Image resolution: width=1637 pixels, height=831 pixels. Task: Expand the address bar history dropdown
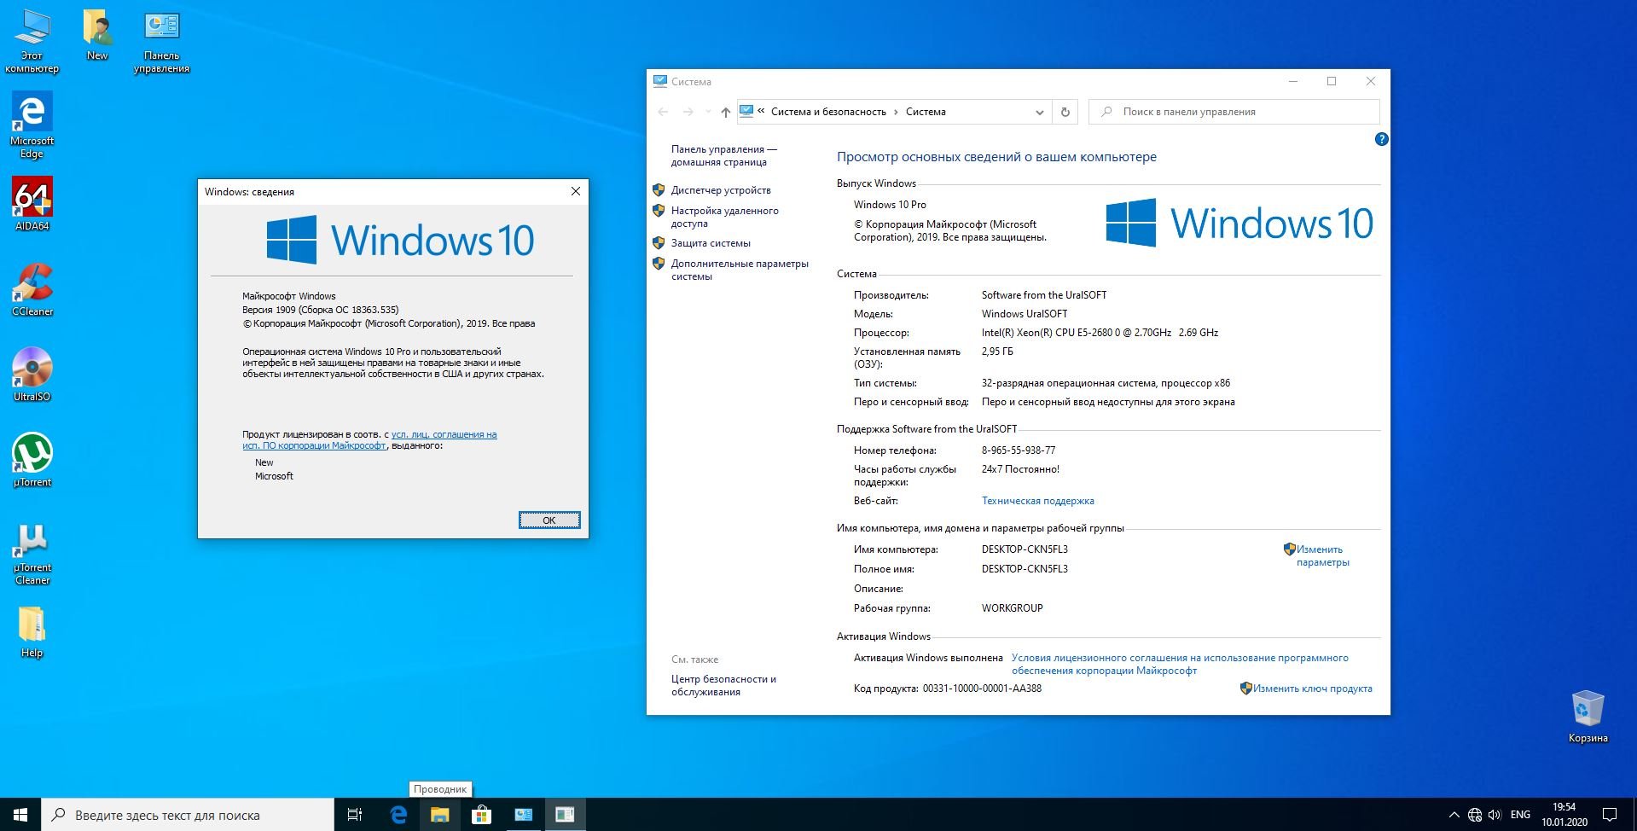tap(1039, 112)
